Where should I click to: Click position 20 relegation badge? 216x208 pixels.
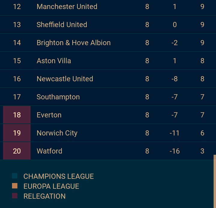tap(17, 151)
